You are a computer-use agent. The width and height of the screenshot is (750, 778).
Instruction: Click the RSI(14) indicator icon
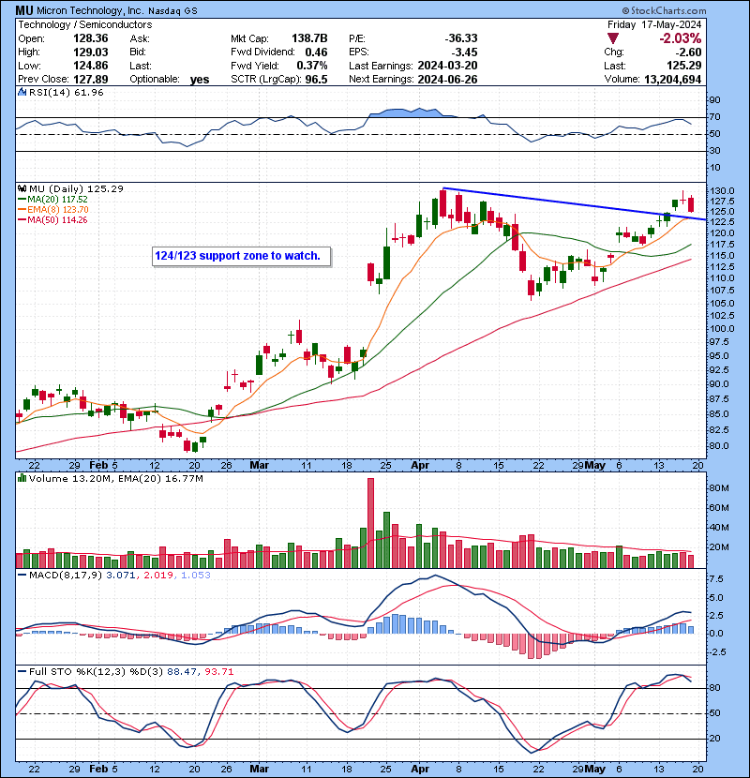[x=22, y=92]
